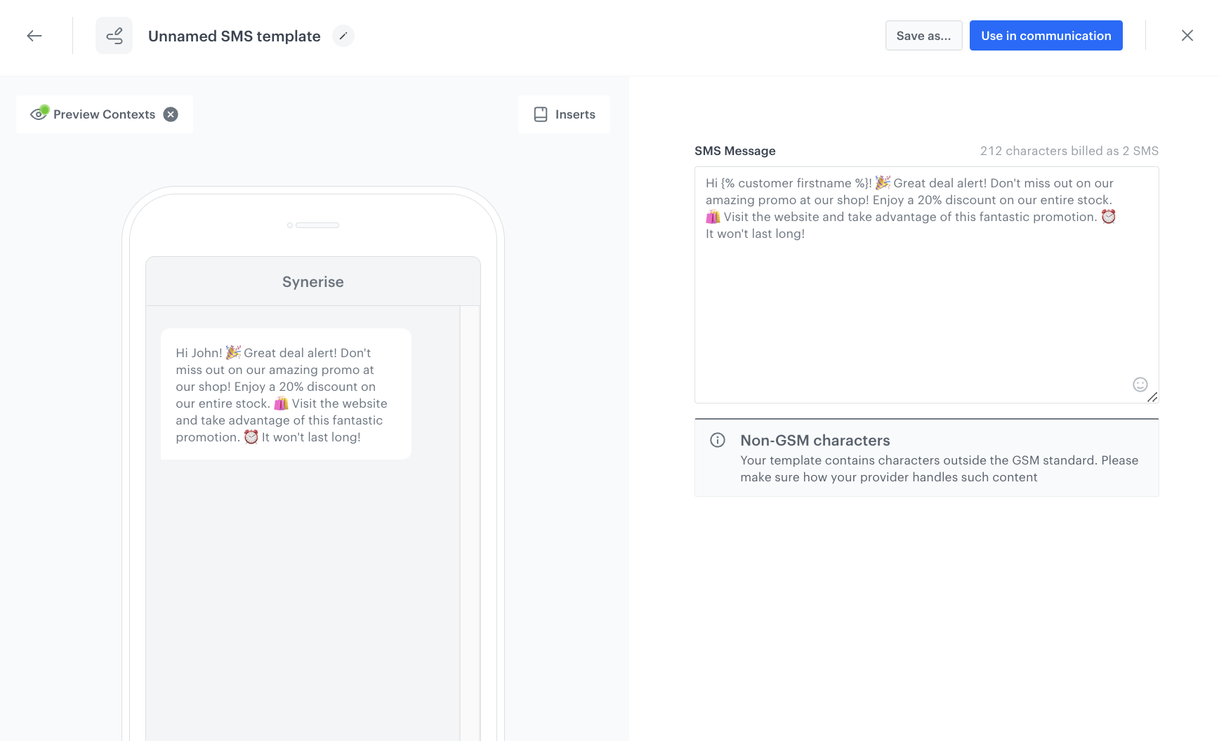Close the template editor with the X icon

[1187, 35]
